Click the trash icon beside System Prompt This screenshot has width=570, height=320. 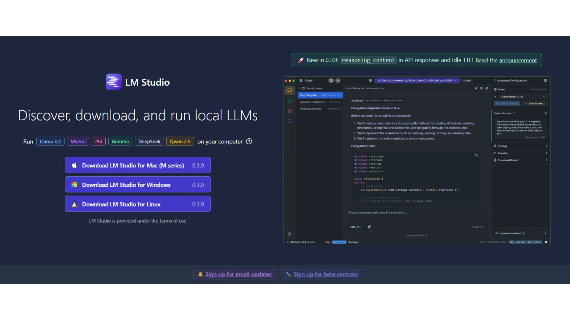coord(546,113)
